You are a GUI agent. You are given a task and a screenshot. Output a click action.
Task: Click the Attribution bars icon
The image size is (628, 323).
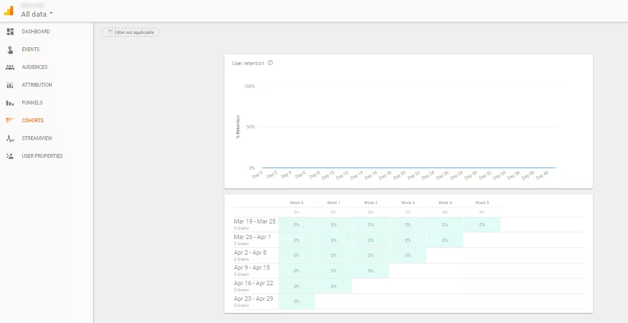click(10, 85)
